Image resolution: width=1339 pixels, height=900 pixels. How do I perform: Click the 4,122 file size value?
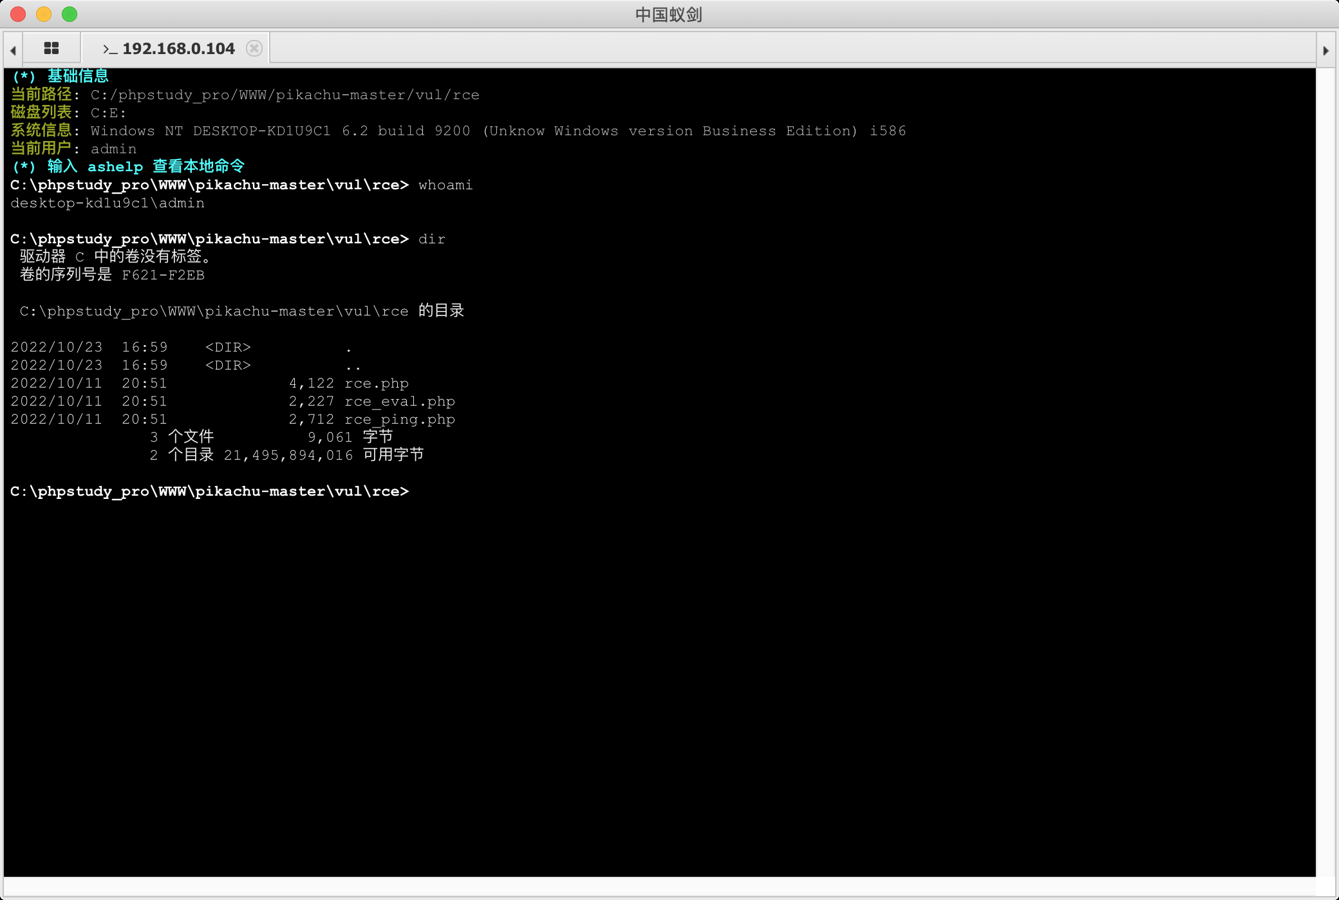(312, 383)
